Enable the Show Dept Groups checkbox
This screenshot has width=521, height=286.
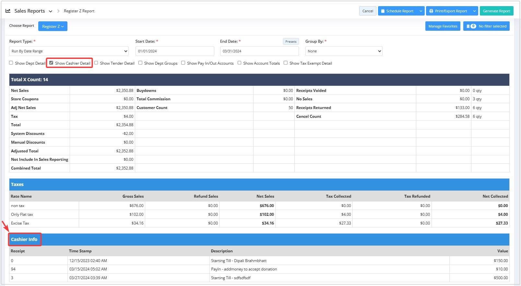point(140,63)
